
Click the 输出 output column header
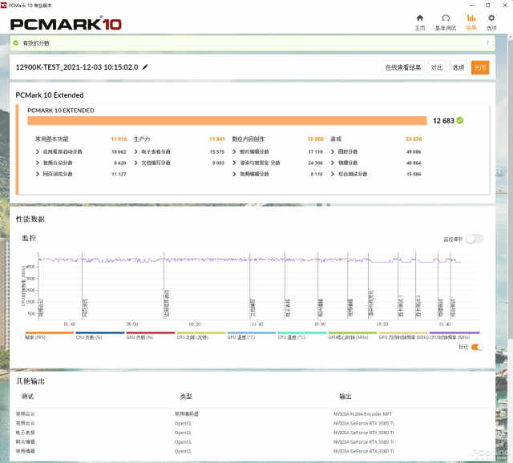345,397
